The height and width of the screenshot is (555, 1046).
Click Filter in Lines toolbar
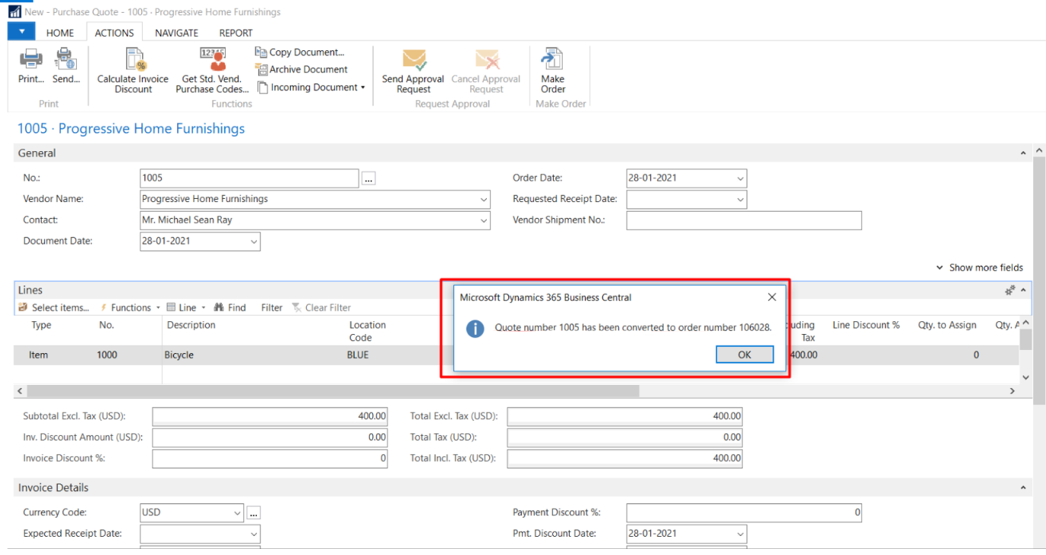(271, 307)
